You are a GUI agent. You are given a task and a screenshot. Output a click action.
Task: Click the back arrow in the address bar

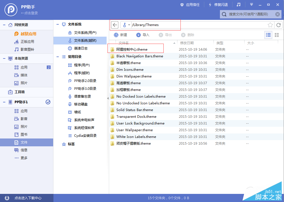click(x=115, y=25)
